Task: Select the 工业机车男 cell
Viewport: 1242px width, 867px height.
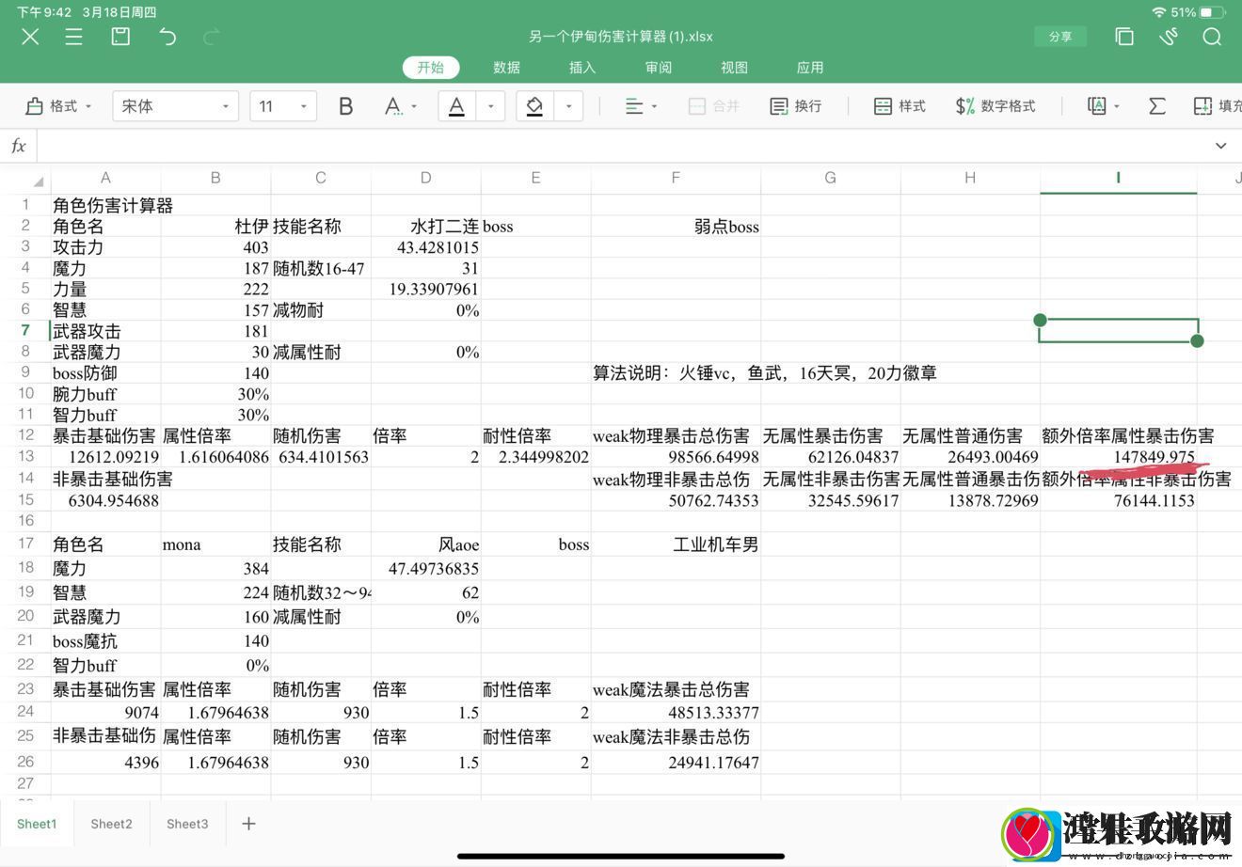Action: [676, 544]
